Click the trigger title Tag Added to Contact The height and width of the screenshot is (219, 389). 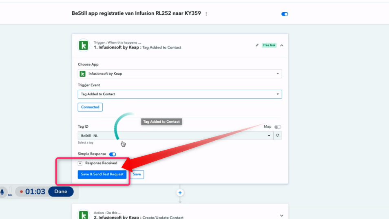pos(161,48)
